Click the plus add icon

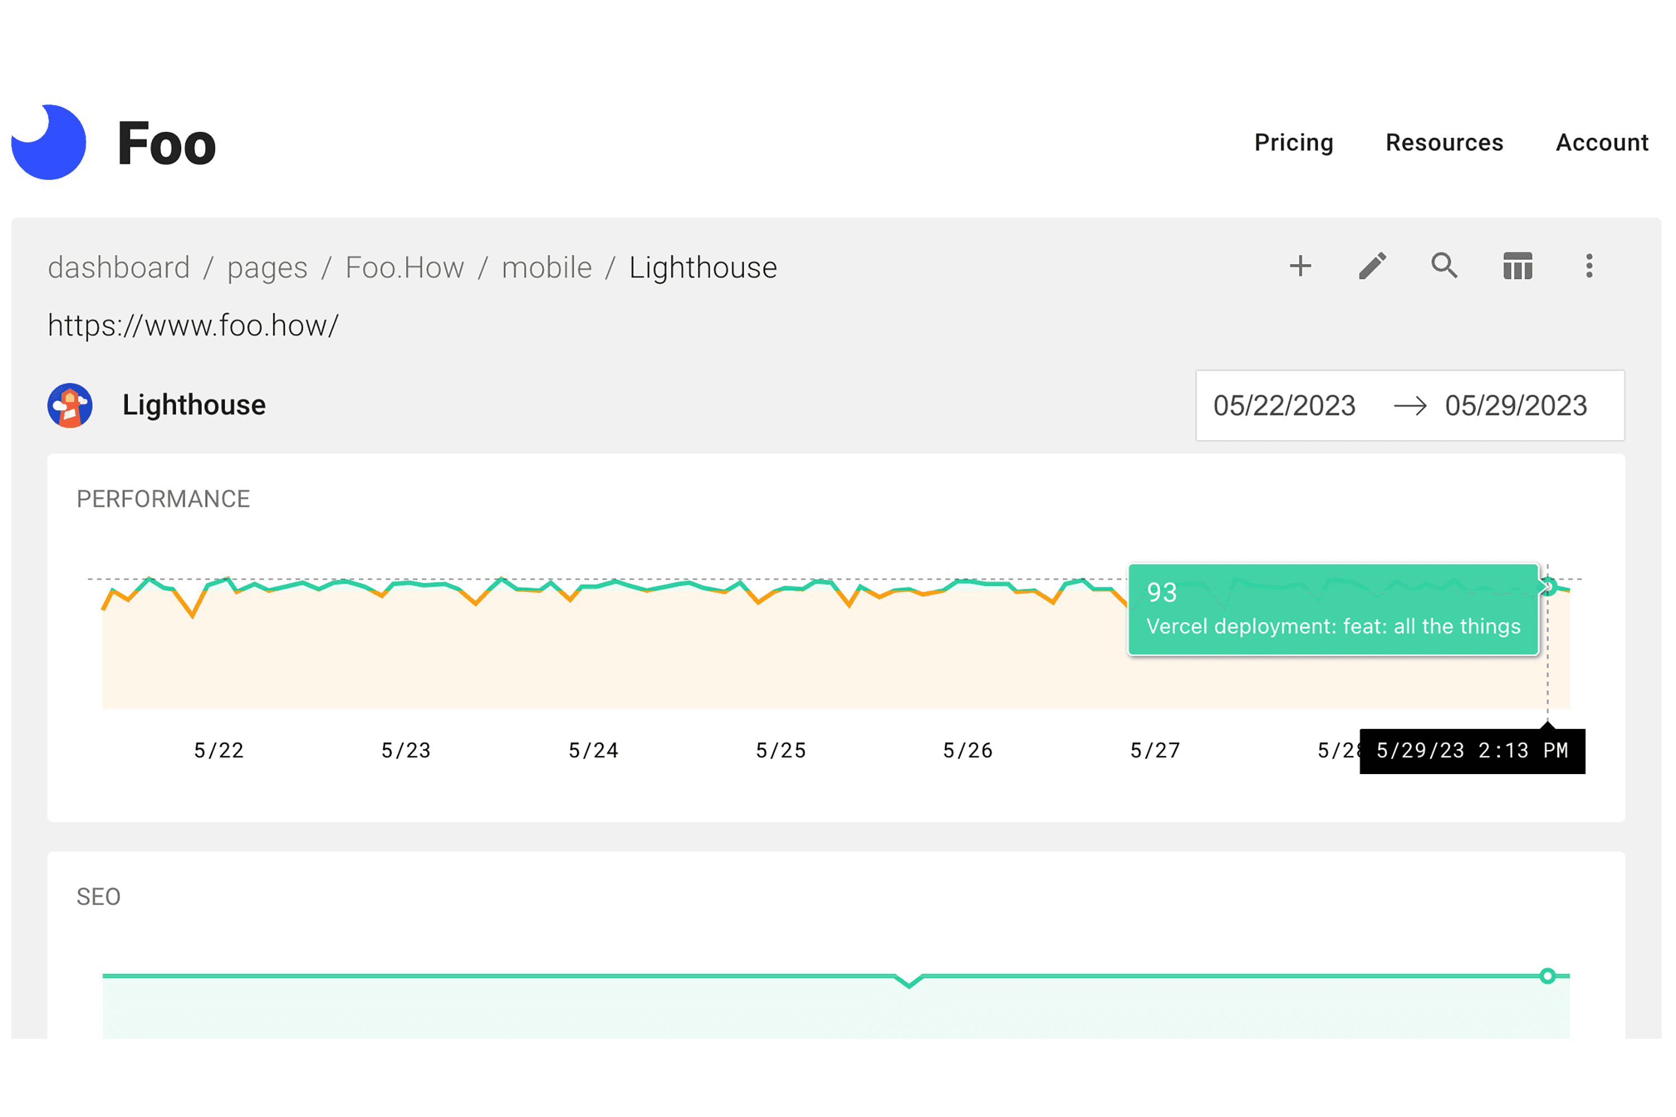(x=1300, y=266)
